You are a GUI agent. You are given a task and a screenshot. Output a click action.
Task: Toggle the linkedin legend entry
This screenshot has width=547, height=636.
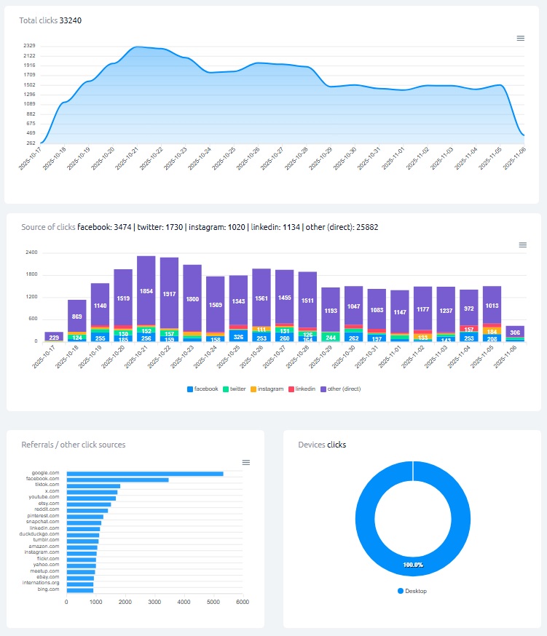pos(302,389)
